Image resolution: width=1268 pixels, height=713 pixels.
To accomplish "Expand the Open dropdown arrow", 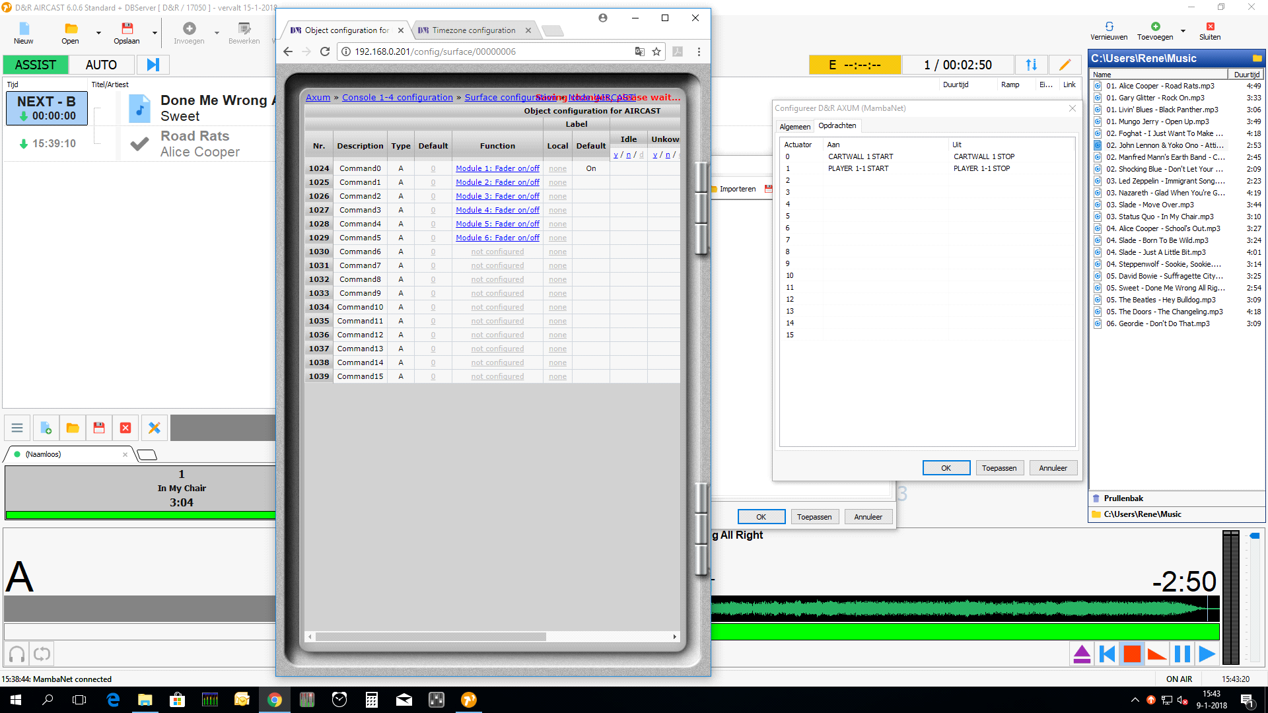I will [x=98, y=32].
